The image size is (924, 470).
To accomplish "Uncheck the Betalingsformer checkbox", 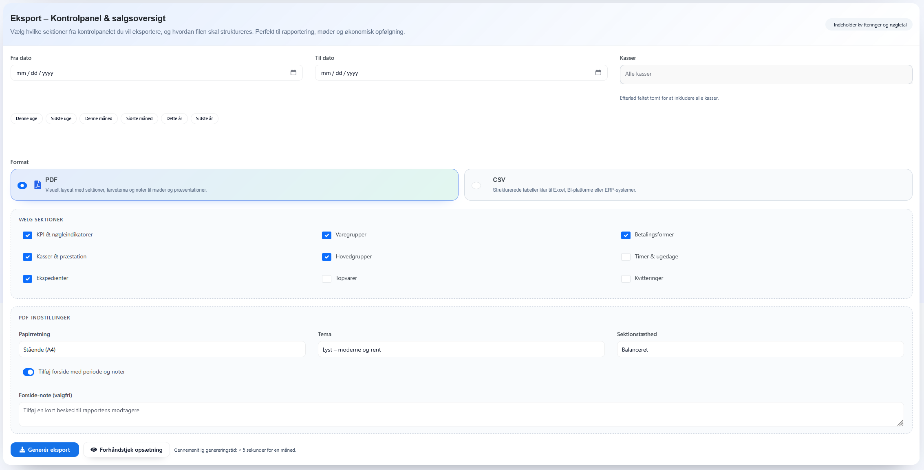I will [x=626, y=235].
